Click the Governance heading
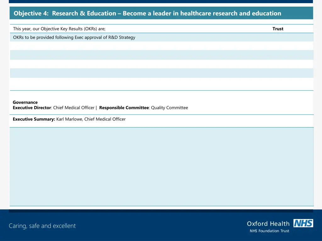 pos(25,102)
